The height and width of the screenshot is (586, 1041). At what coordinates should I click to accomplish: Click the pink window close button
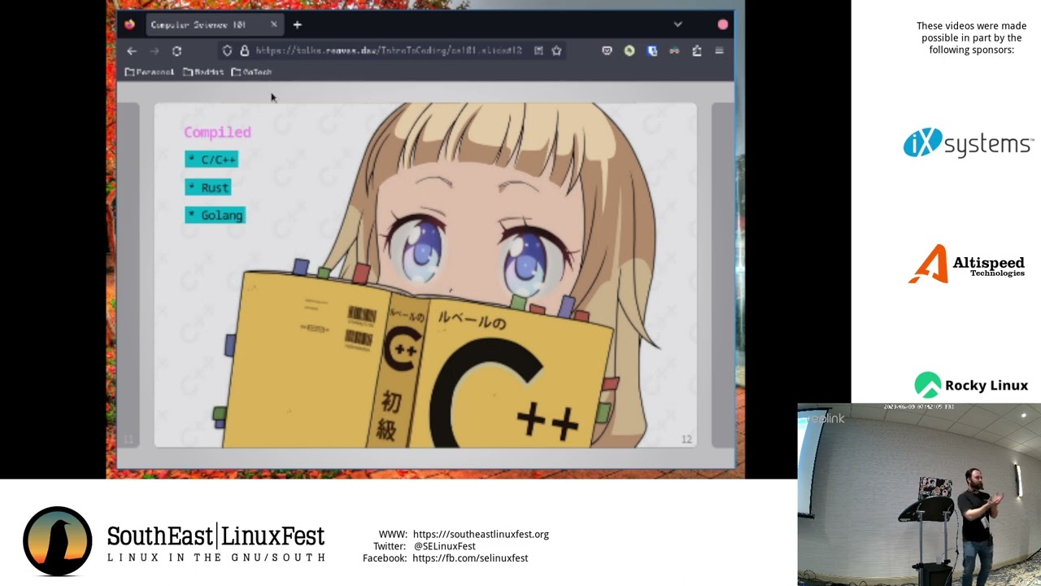(722, 24)
